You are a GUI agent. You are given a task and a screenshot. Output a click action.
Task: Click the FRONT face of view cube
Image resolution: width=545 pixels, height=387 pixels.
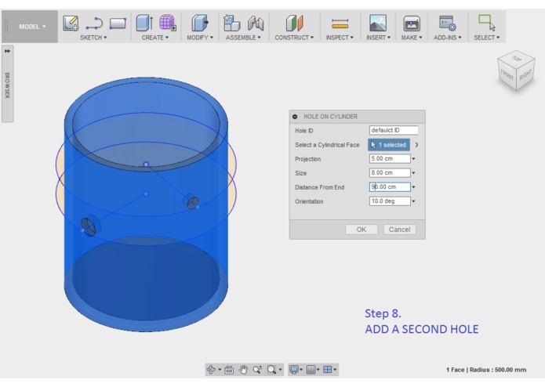click(507, 75)
